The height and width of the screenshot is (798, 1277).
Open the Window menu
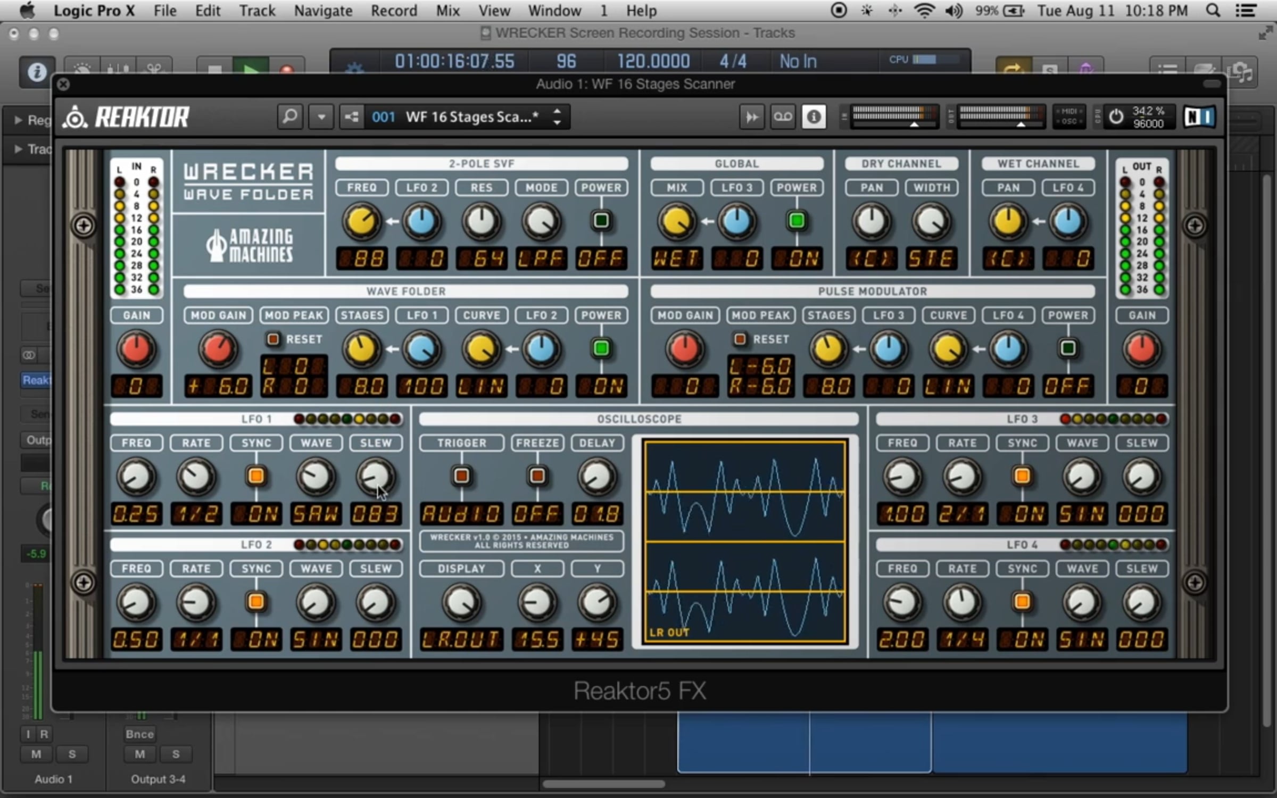pos(554,10)
